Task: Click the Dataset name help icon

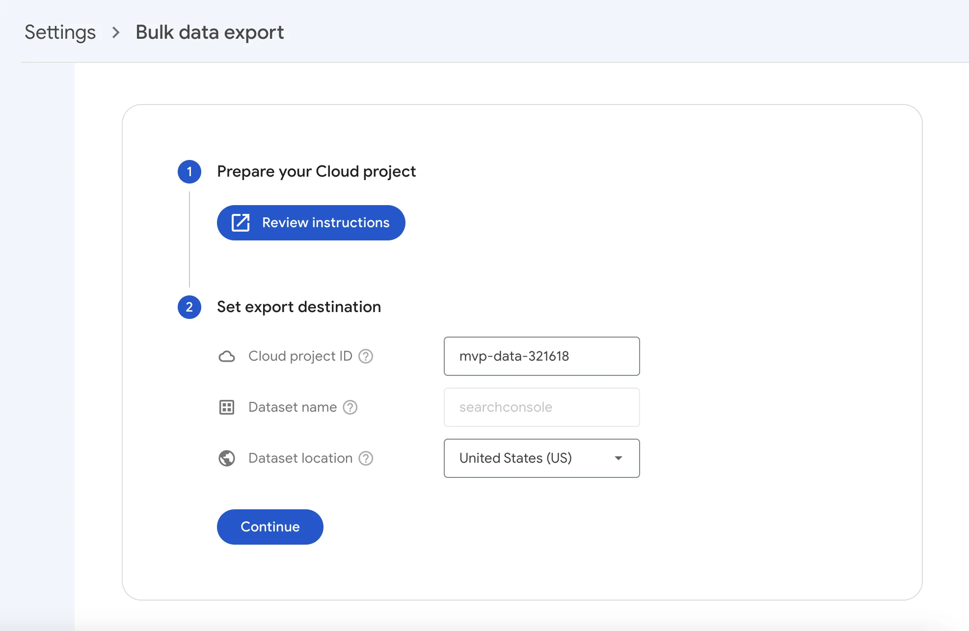Action: 350,407
